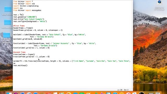Screen dimensions: 167x94
Task: Place cursor on 'from tkinter import *' line
Action: [x=23, y=2]
